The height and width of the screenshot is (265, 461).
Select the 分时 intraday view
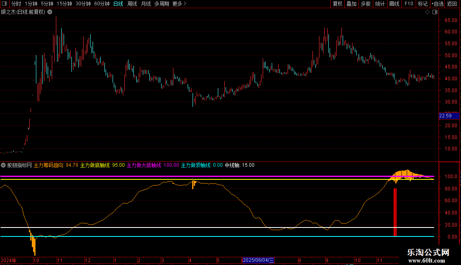click(x=16, y=4)
